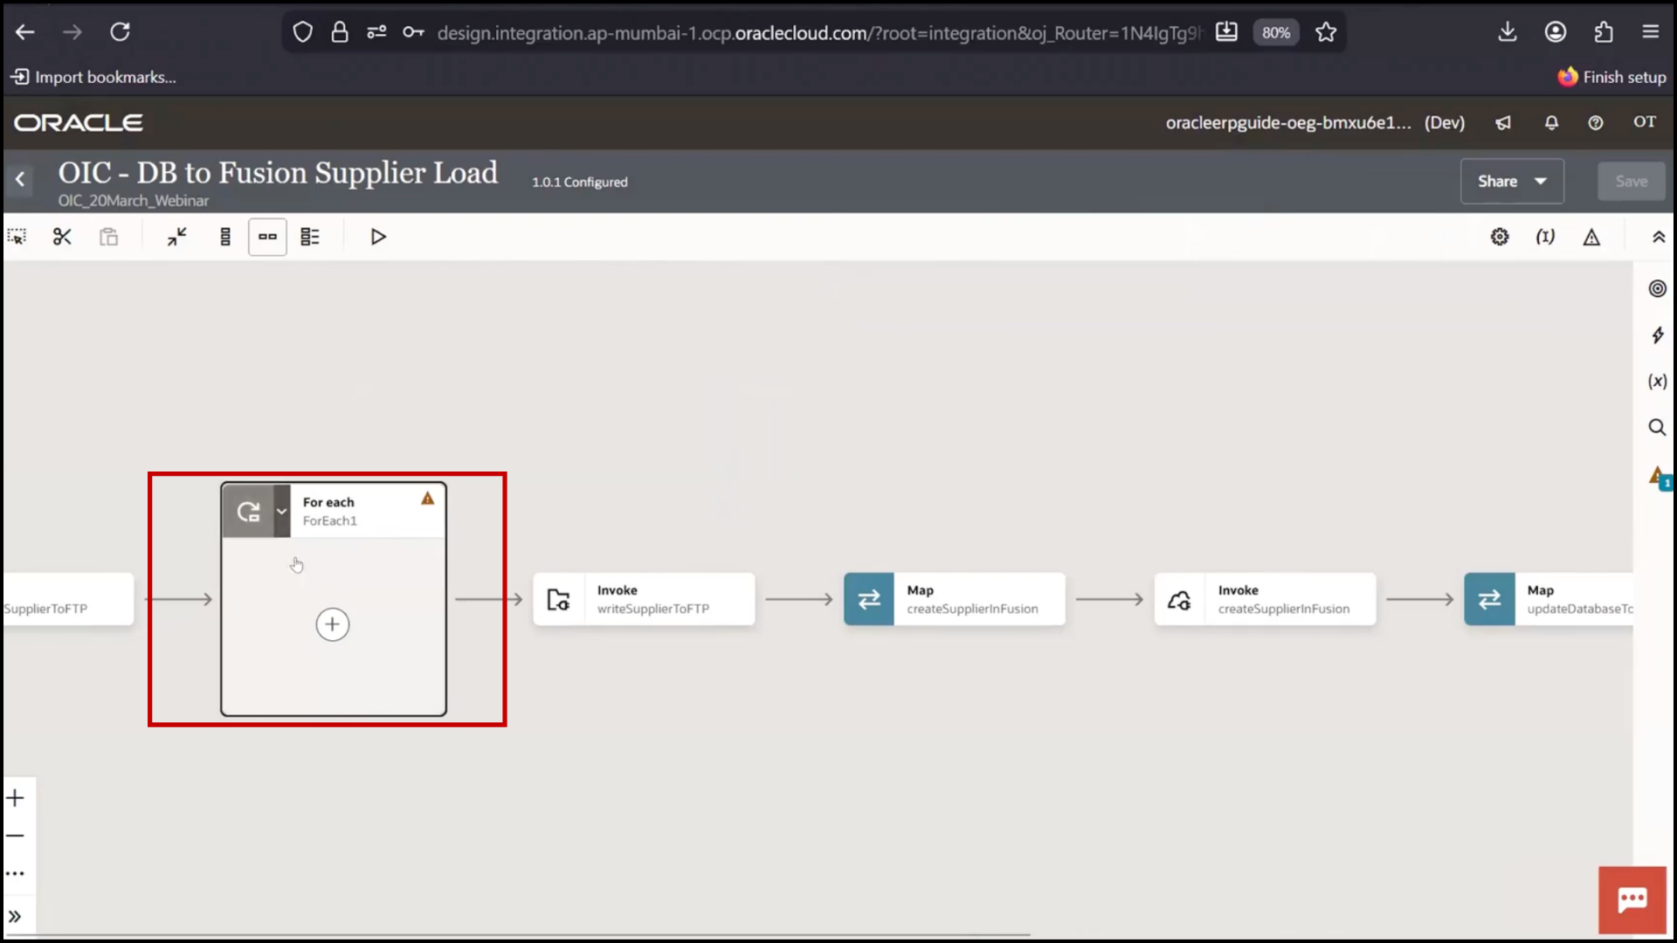Select Invoke createSupplierInFusion node
This screenshot has width=1677, height=943.
pyautogui.click(x=1265, y=599)
